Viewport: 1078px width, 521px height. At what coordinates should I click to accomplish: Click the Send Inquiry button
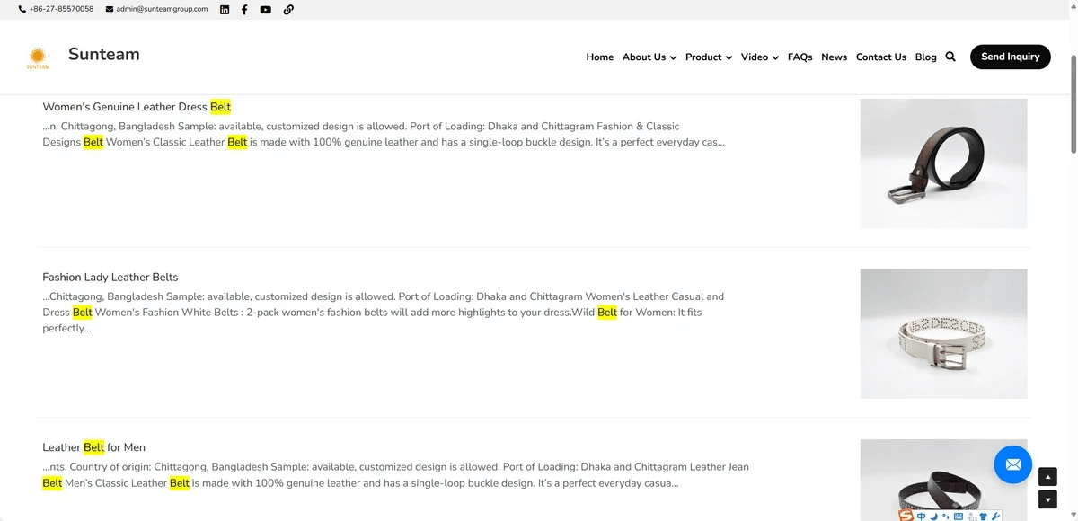click(x=1011, y=57)
